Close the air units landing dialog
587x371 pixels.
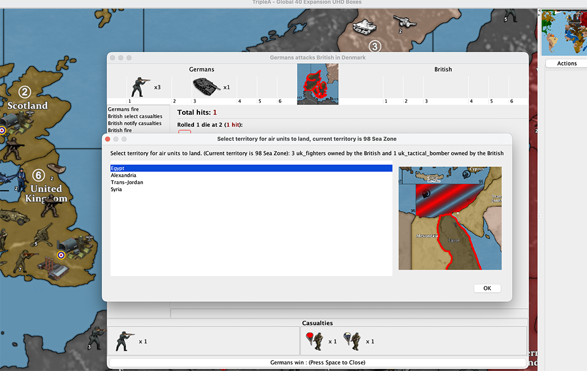coord(108,139)
